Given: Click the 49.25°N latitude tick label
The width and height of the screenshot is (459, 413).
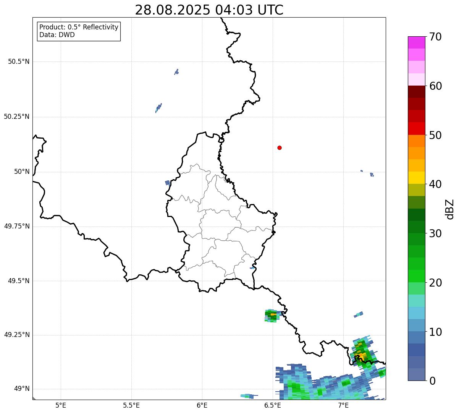Looking at the screenshot, I should coord(17,335).
